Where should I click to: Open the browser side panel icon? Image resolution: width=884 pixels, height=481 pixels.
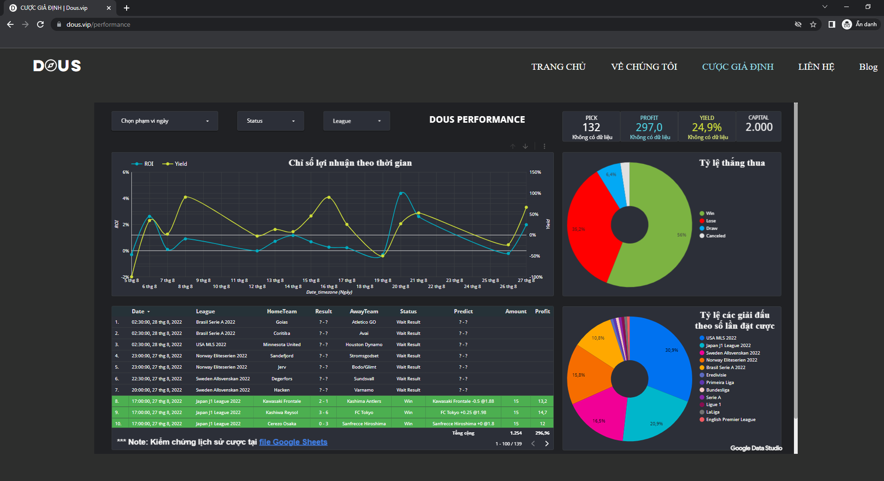tap(831, 24)
